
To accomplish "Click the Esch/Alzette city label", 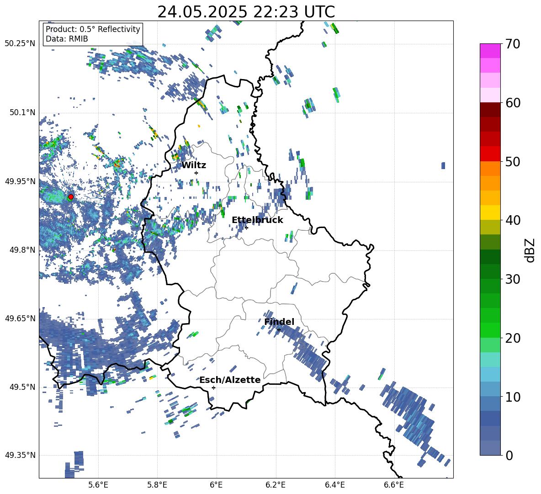I will coord(230,380).
